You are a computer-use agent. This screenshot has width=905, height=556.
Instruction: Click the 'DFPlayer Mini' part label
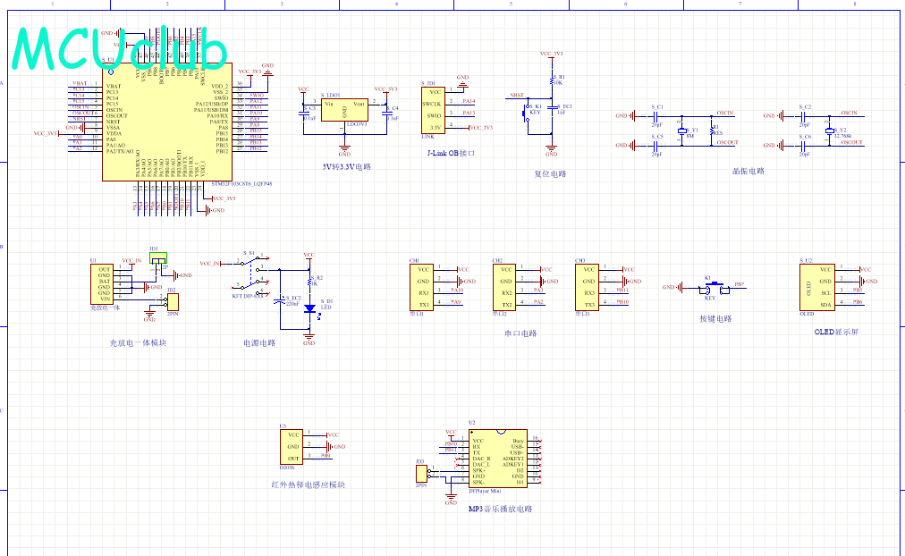tap(485, 492)
